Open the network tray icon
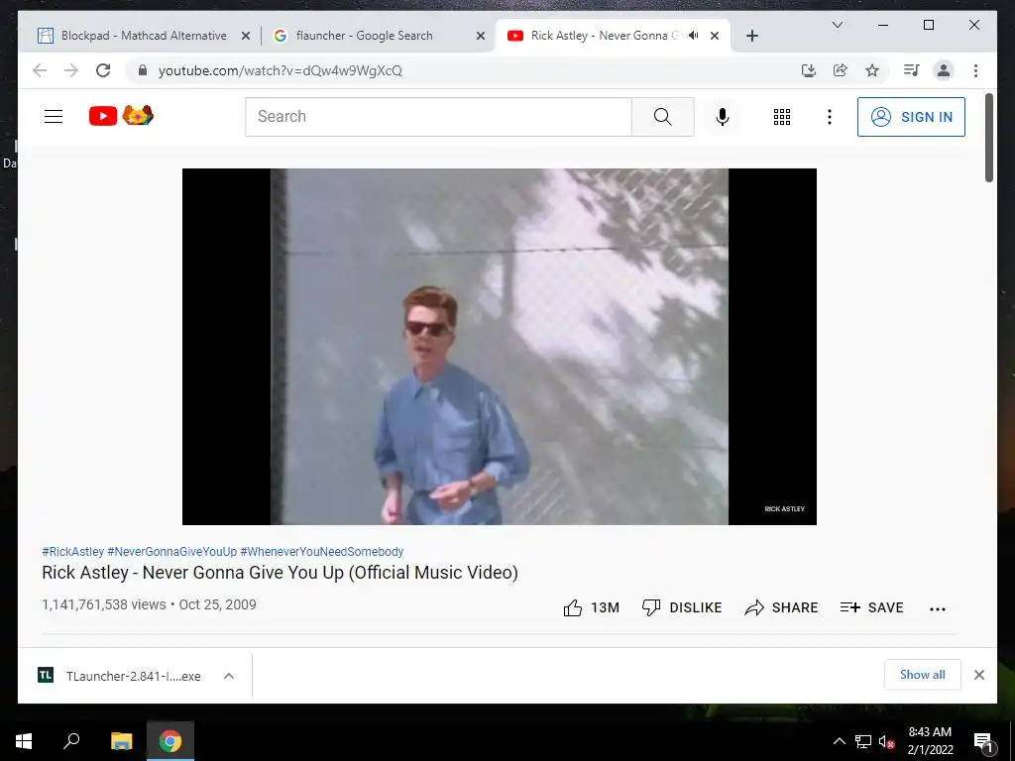The height and width of the screenshot is (761, 1015). tap(862, 741)
